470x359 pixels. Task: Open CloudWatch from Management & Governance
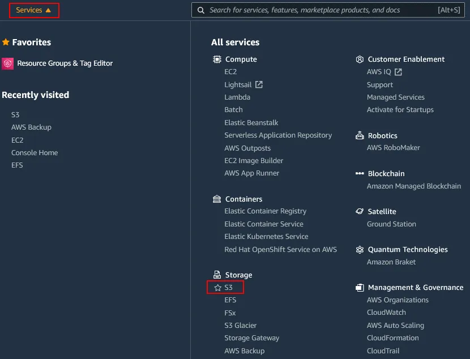[386, 312]
